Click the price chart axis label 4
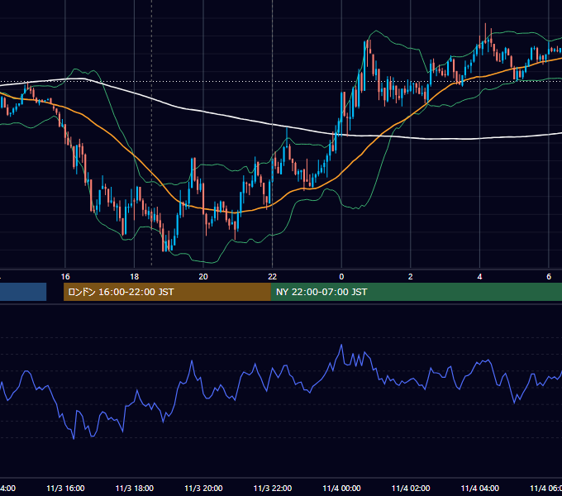562x496 pixels. (479, 277)
